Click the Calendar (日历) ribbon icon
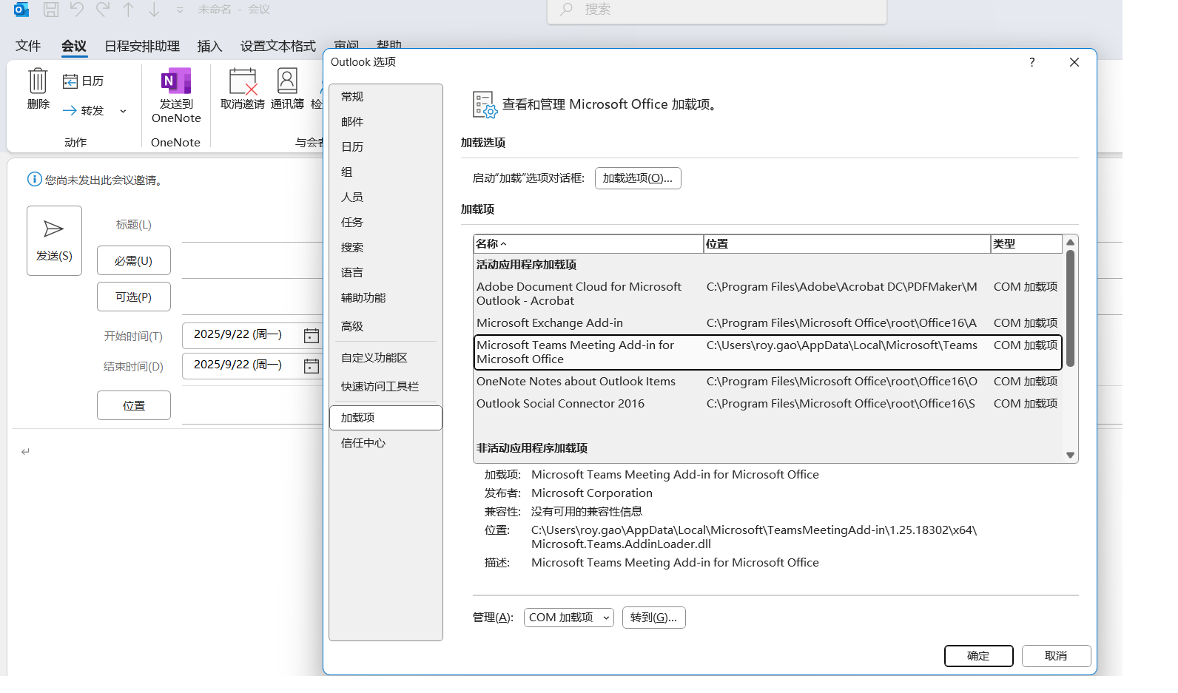This screenshot has width=1178, height=693. click(70, 81)
